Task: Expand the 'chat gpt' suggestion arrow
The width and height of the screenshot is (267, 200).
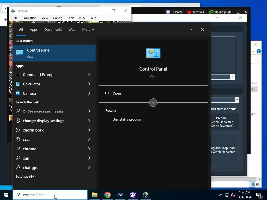Action: [x=89, y=167]
